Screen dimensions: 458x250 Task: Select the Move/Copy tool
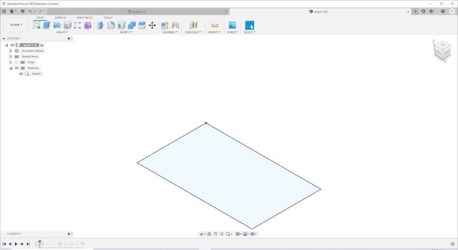coord(152,26)
